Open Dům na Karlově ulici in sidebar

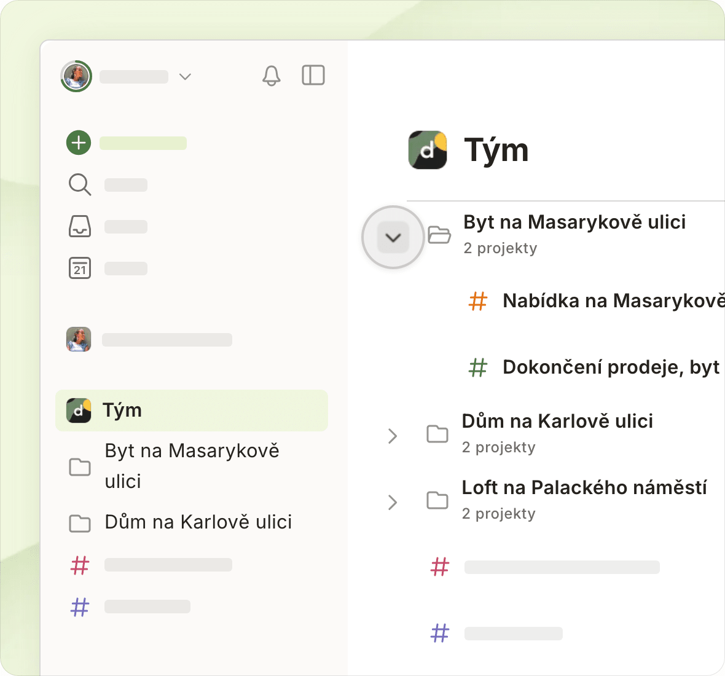[x=192, y=522]
